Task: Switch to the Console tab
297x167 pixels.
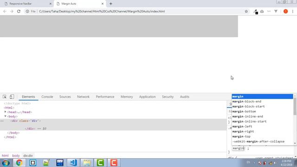Action: point(47,97)
